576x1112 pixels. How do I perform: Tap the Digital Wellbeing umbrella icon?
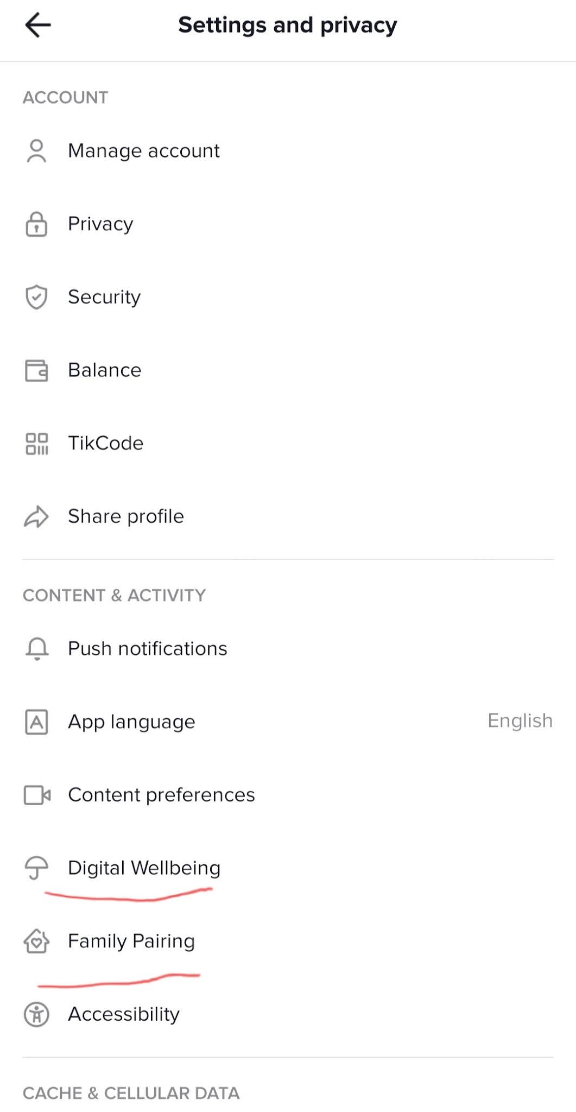pyautogui.click(x=36, y=868)
